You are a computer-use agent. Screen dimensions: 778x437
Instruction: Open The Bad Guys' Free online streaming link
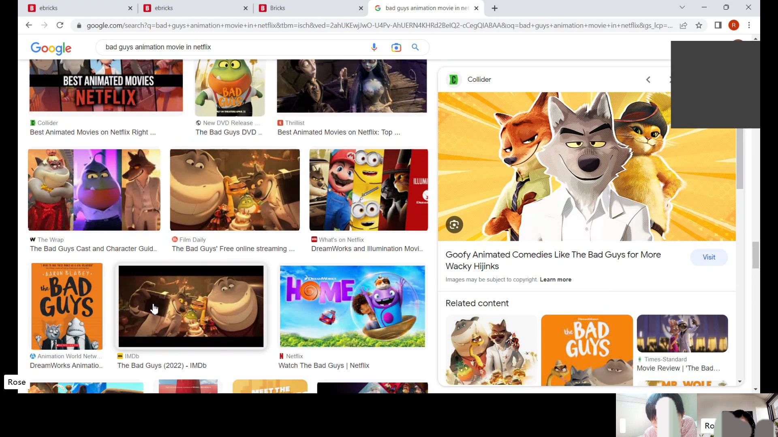point(233,249)
